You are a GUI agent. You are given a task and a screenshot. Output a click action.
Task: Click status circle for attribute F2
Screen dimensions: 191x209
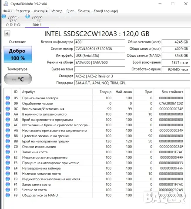8,190
